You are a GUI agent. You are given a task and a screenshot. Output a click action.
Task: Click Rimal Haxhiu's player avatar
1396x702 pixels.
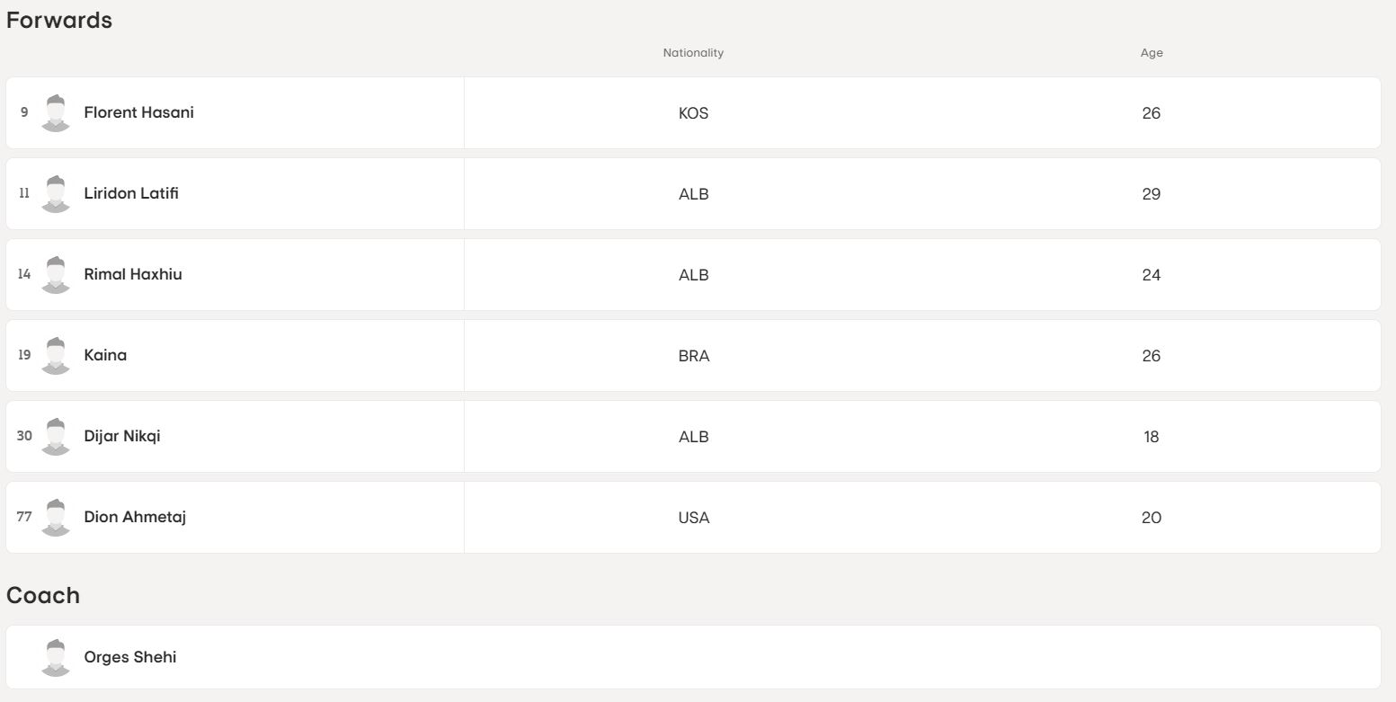(x=56, y=274)
